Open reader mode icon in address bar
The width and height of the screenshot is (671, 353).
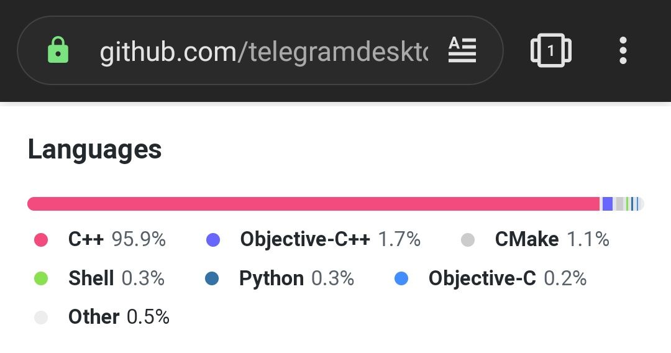[x=462, y=50]
